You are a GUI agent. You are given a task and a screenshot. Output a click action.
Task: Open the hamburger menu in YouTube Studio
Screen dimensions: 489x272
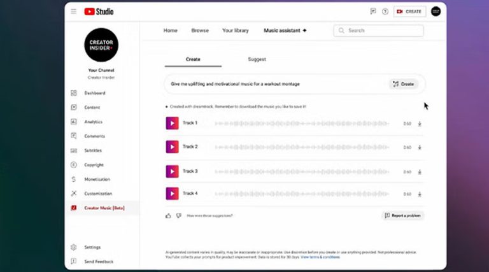pos(74,11)
